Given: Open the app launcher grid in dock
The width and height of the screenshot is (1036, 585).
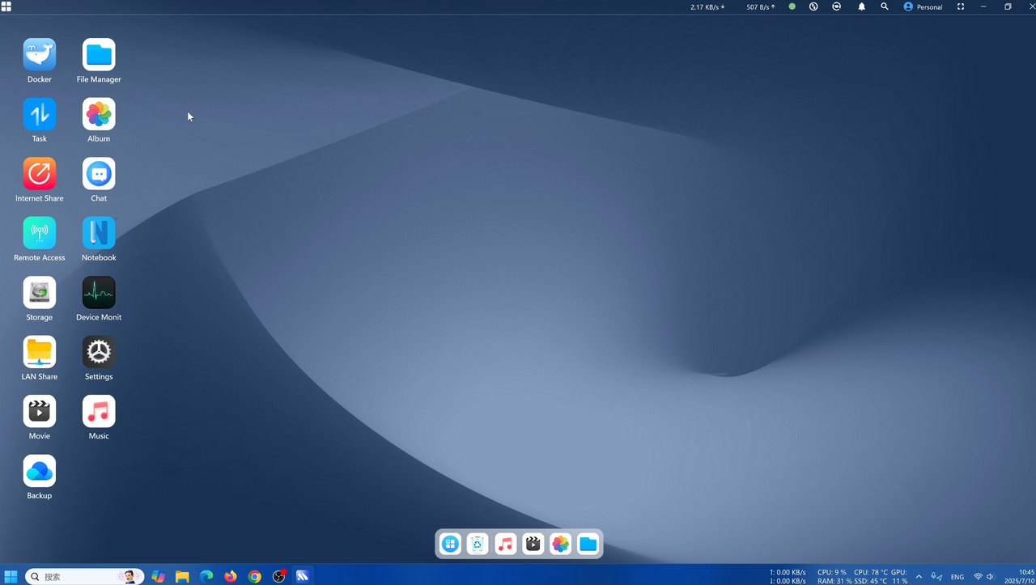Looking at the screenshot, I should pyautogui.click(x=450, y=545).
